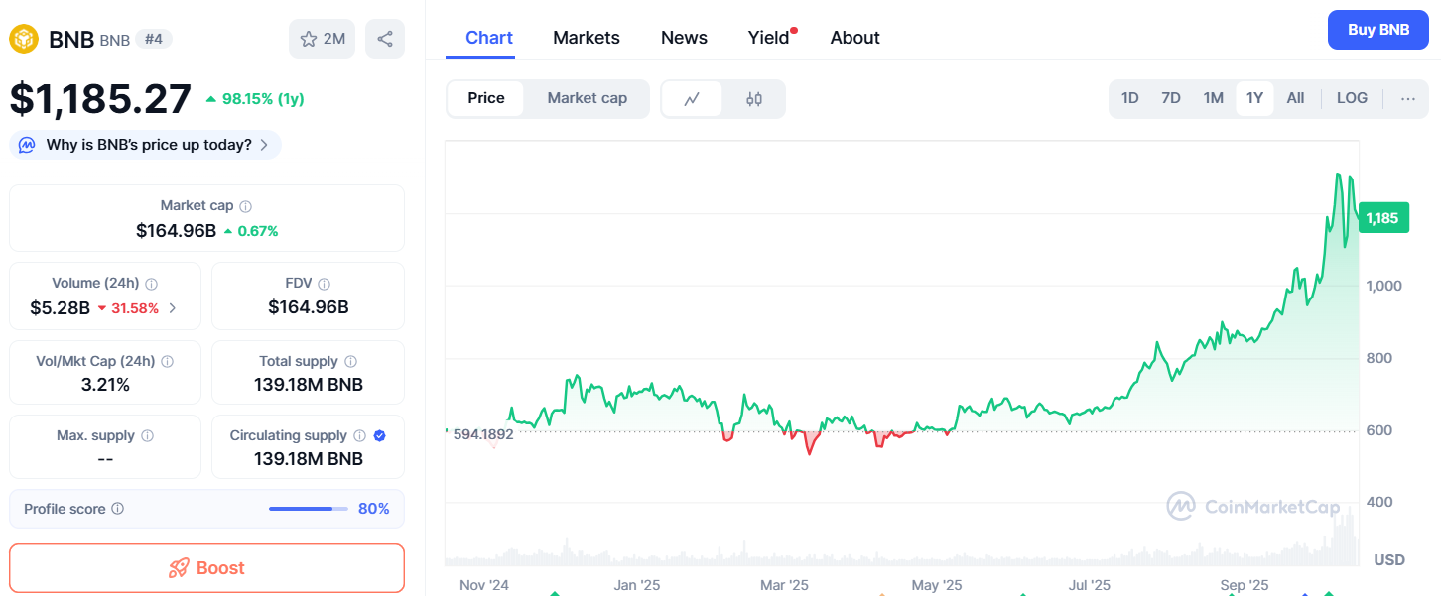
Task: Toggle LOG scale on chart
Action: point(1352,98)
